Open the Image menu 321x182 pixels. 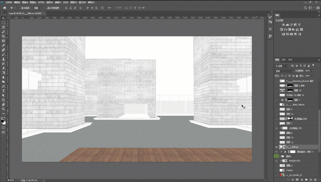tap(25, 2)
